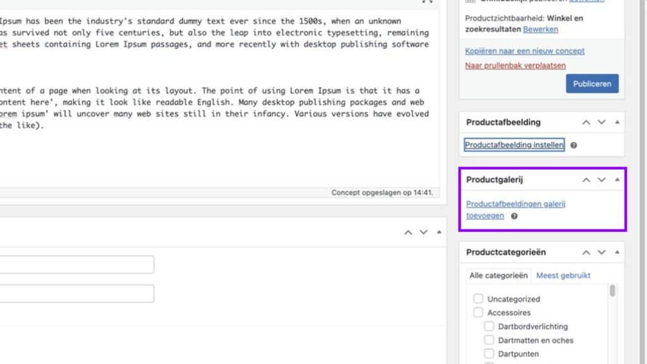Image resolution: width=647 pixels, height=364 pixels.
Task: Move the Productafbeelding panel down
Action: (x=602, y=122)
